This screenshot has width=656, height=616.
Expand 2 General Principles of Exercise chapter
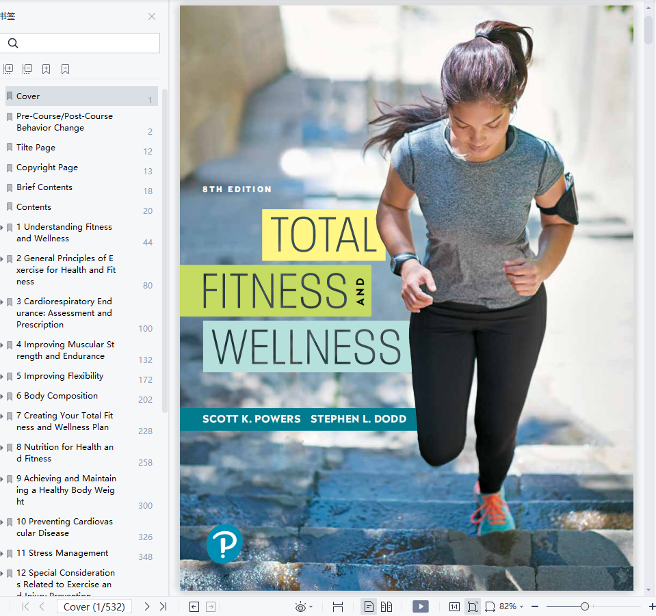pos(1,259)
